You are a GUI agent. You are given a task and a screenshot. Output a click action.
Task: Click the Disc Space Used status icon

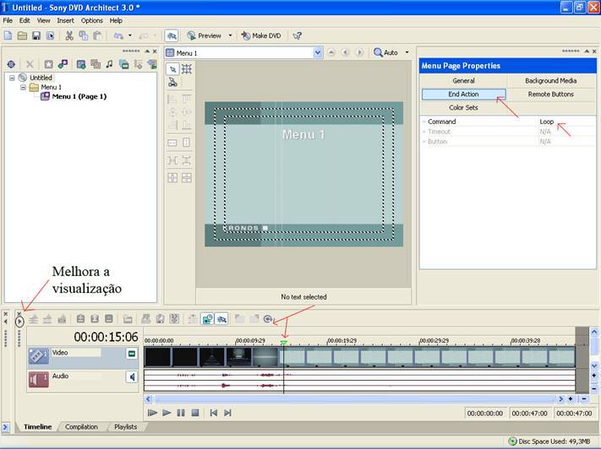(x=512, y=441)
